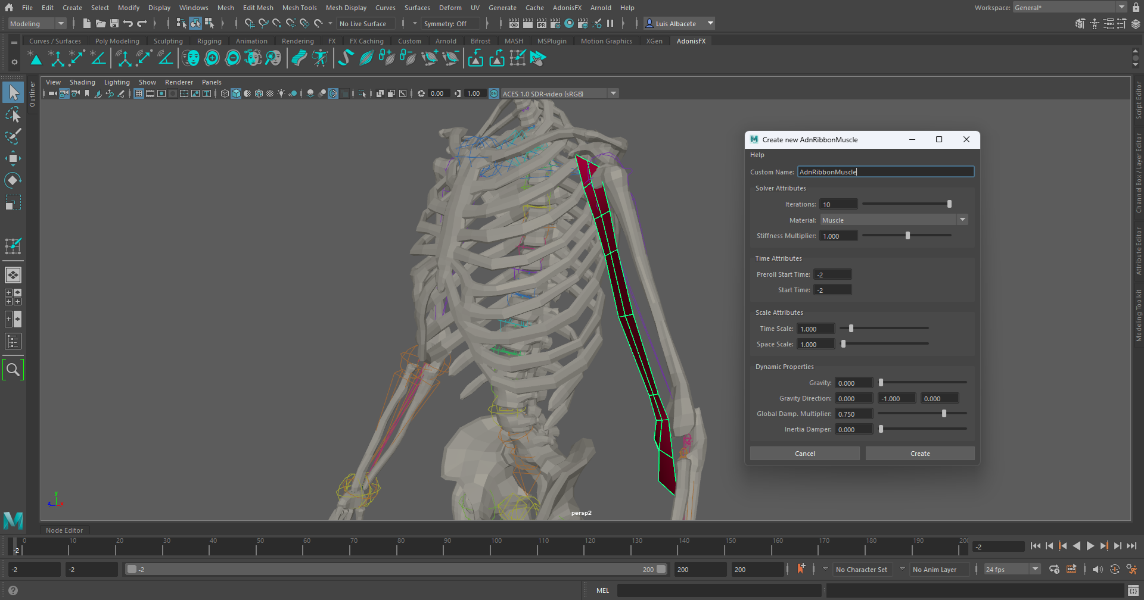
Task: Open the ACES 1.0 SDR-video view transform dropdown
Action: tap(559, 93)
